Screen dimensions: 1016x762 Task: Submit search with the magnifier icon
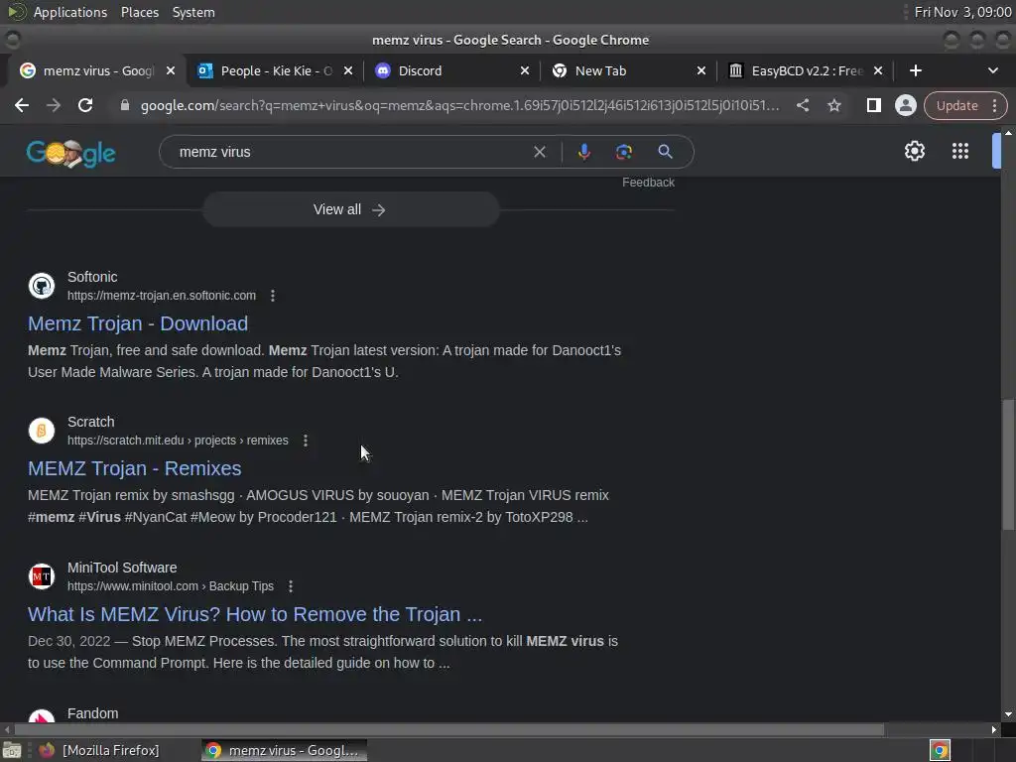[665, 152]
